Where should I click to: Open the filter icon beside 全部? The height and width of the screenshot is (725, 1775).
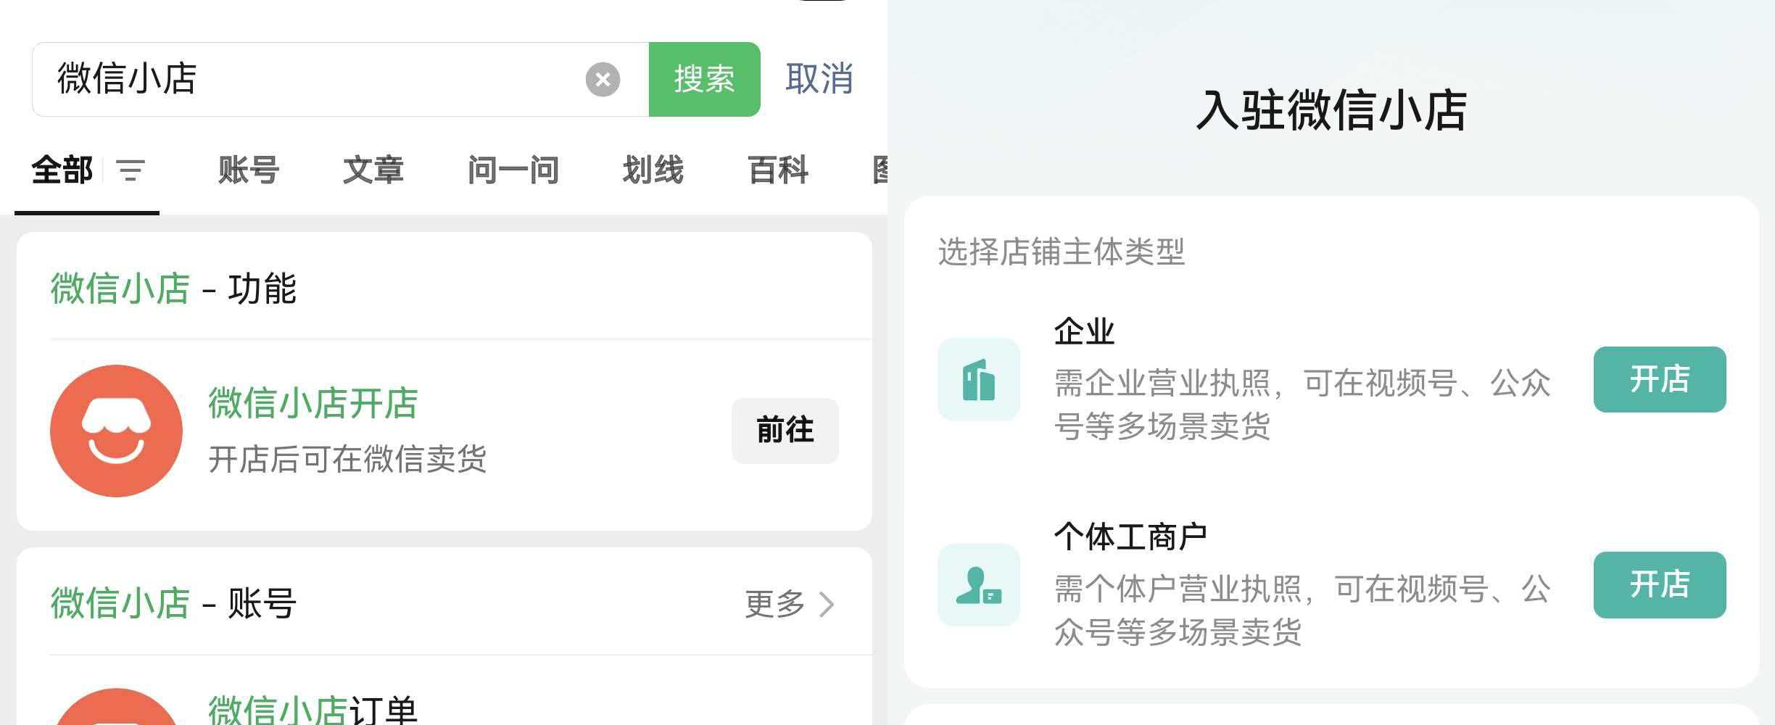131,170
